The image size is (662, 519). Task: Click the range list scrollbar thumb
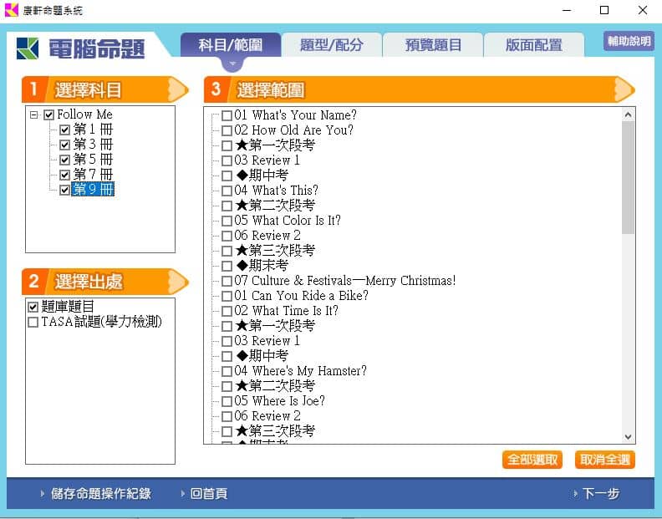pyautogui.click(x=628, y=177)
